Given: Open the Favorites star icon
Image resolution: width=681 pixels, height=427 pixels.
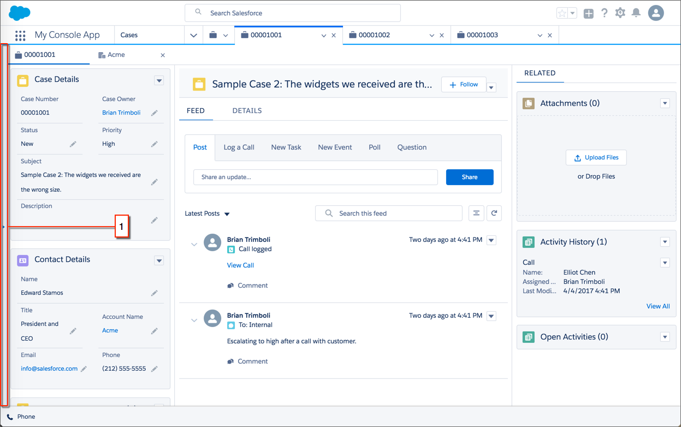Looking at the screenshot, I should pyautogui.click(x=562, y=13).
